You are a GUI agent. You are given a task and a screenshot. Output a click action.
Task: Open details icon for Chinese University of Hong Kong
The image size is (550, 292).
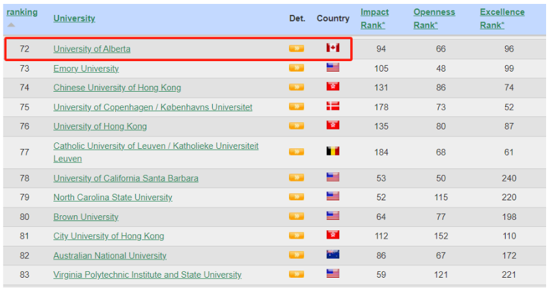[296, 87]
